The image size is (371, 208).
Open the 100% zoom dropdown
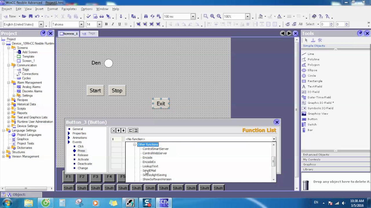[248, 16]
